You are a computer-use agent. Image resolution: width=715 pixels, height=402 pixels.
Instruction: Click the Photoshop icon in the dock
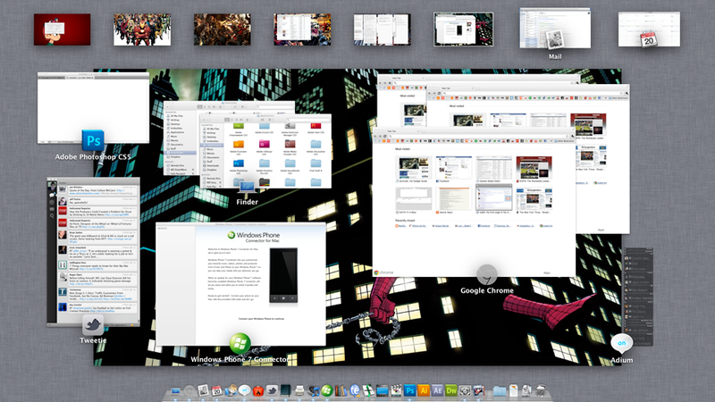click(x=410, y=390)
